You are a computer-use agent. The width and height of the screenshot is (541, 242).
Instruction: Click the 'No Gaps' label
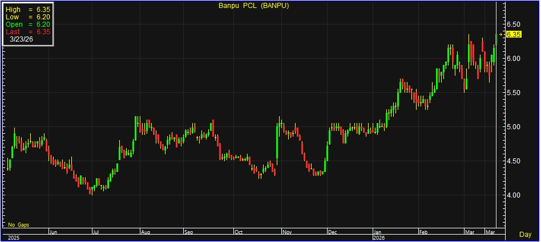click(x=18, y=225)
